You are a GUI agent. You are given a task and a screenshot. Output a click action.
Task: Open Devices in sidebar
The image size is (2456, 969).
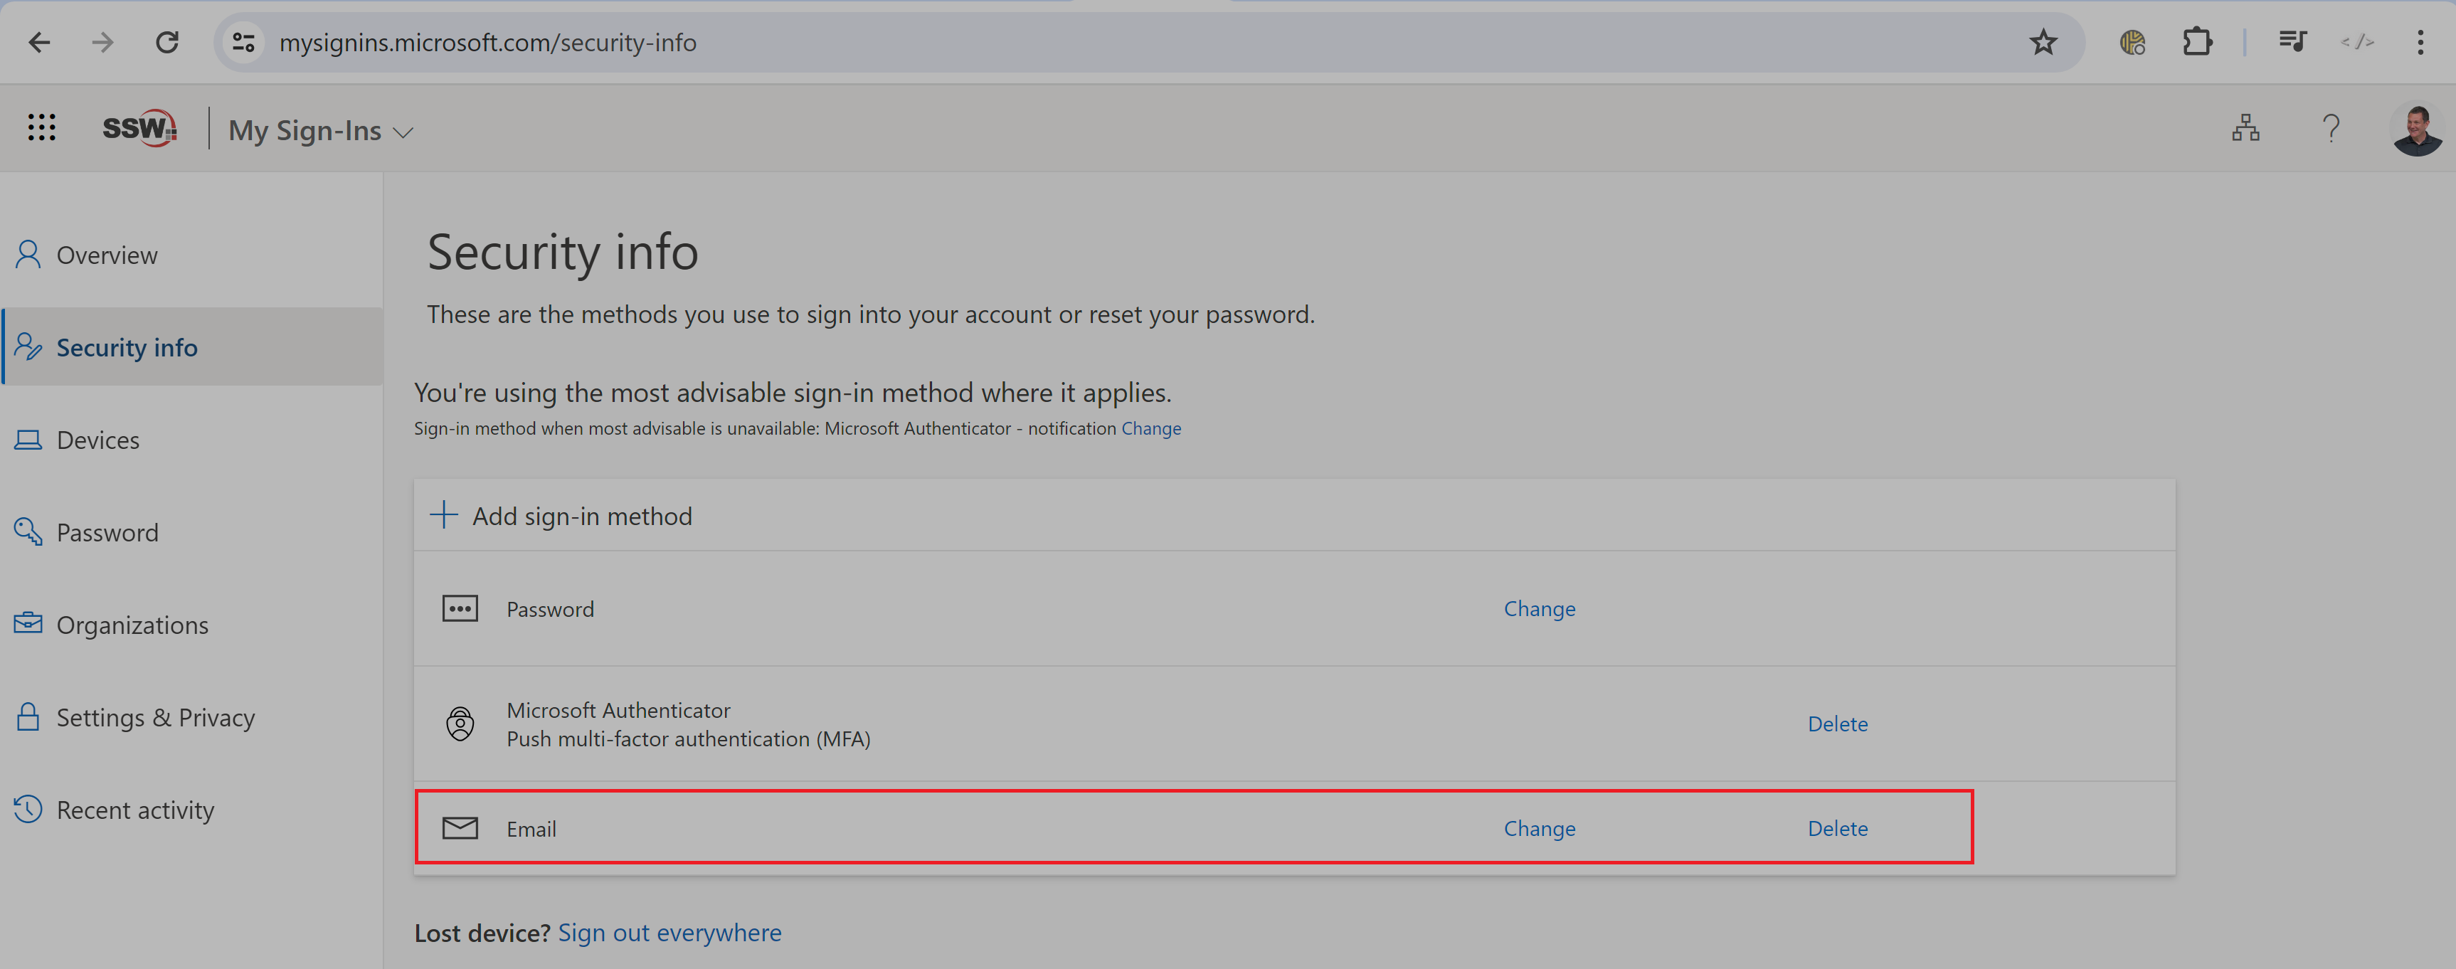click(97, 440)
